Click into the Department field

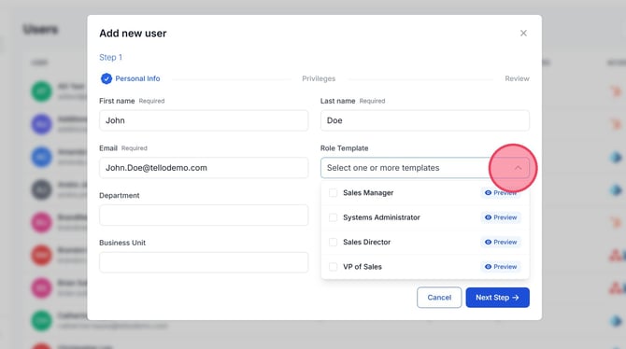tap(204, 215)
